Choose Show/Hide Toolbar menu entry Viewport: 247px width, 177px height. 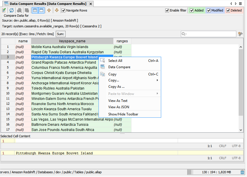[130, 114]
